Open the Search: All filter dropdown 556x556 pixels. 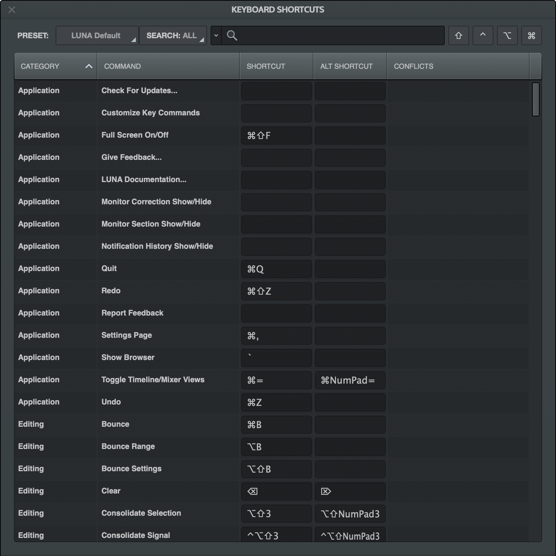point(173,35)
